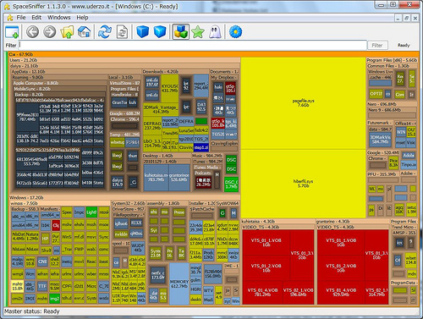
Task: Open the Windows menu
Action: (x=59, y=18)
